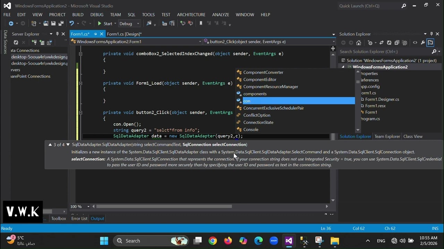Open Properties wrench icon in Solution Explorer

pos(423,43)
